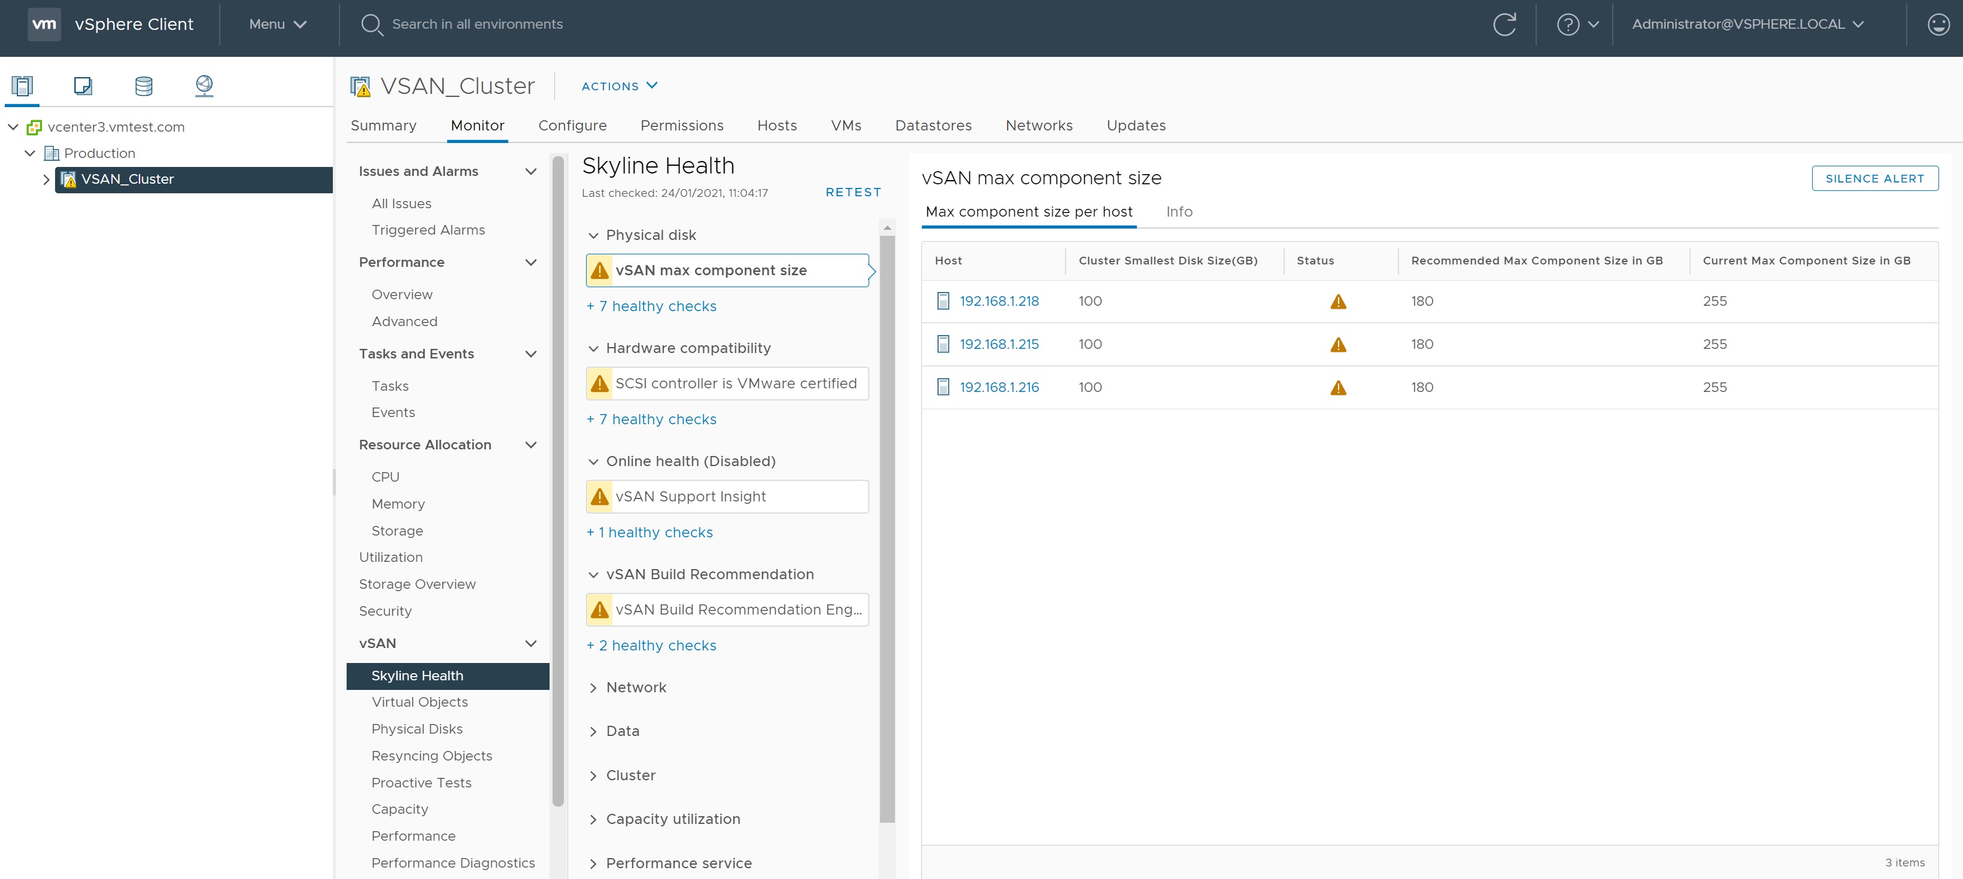This screenshot has width=1963, height=879.
Task: Click warning icon on vSAN Build Recommendation Engine
Action: [x=600, y=609]
